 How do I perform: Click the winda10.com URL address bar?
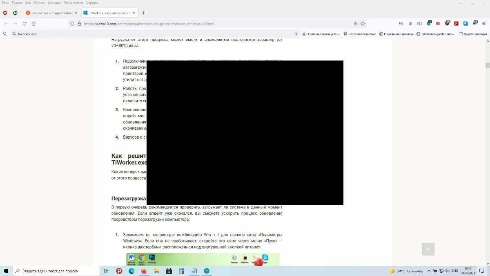(x=216, y=24)
